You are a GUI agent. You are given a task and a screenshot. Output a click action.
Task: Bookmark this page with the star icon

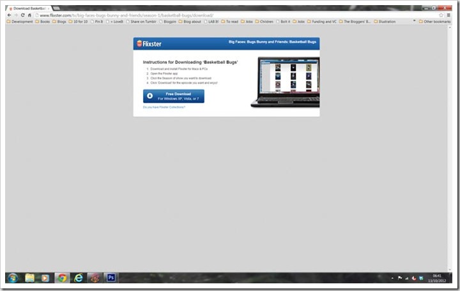441,15
